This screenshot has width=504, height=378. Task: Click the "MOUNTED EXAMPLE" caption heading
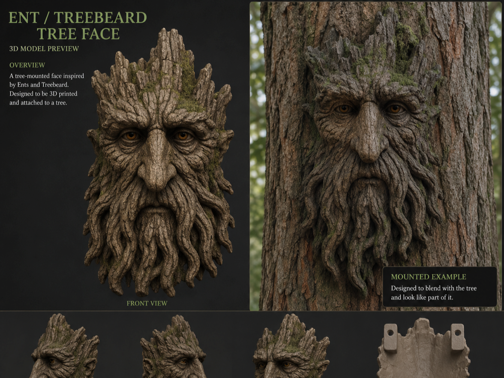[429, 277]
